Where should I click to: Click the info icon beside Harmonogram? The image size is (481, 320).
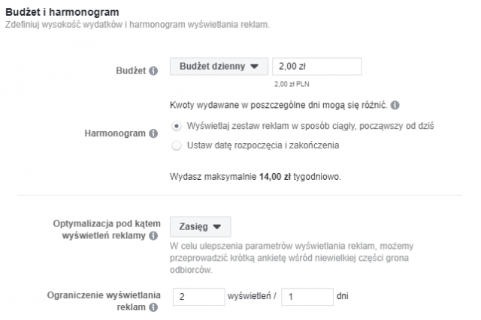154,134
